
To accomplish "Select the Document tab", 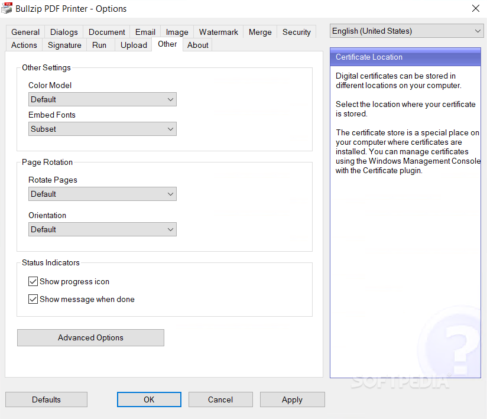I will tap(106, 32).
